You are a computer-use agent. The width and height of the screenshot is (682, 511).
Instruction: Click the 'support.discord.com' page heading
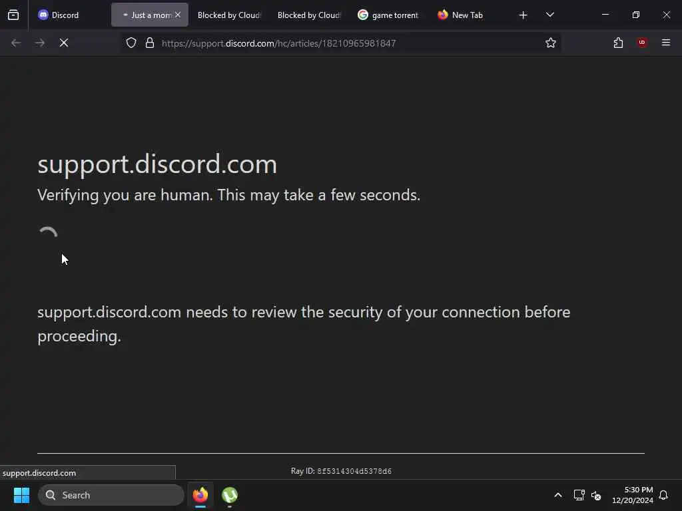157,164
